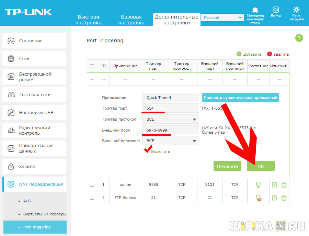
Task: Enable the disabled FTP Service status bulb
Action: 258,198
